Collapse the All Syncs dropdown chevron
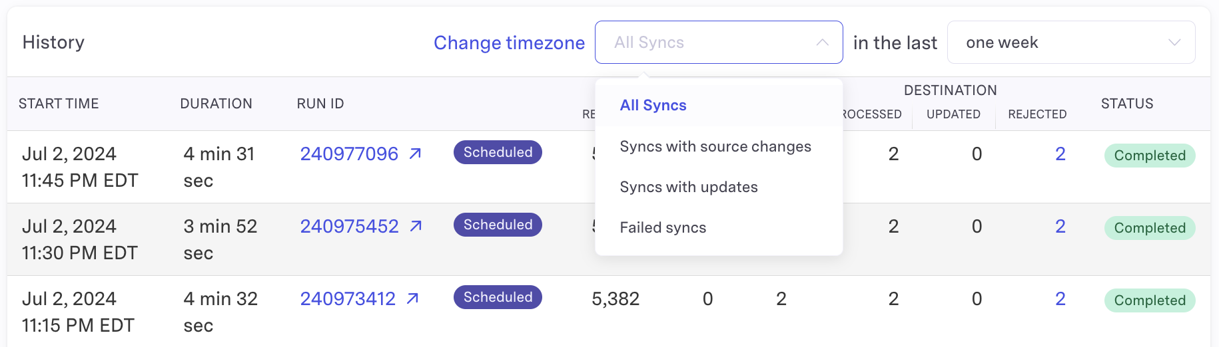1219x347 pixels. pos(823,43)
